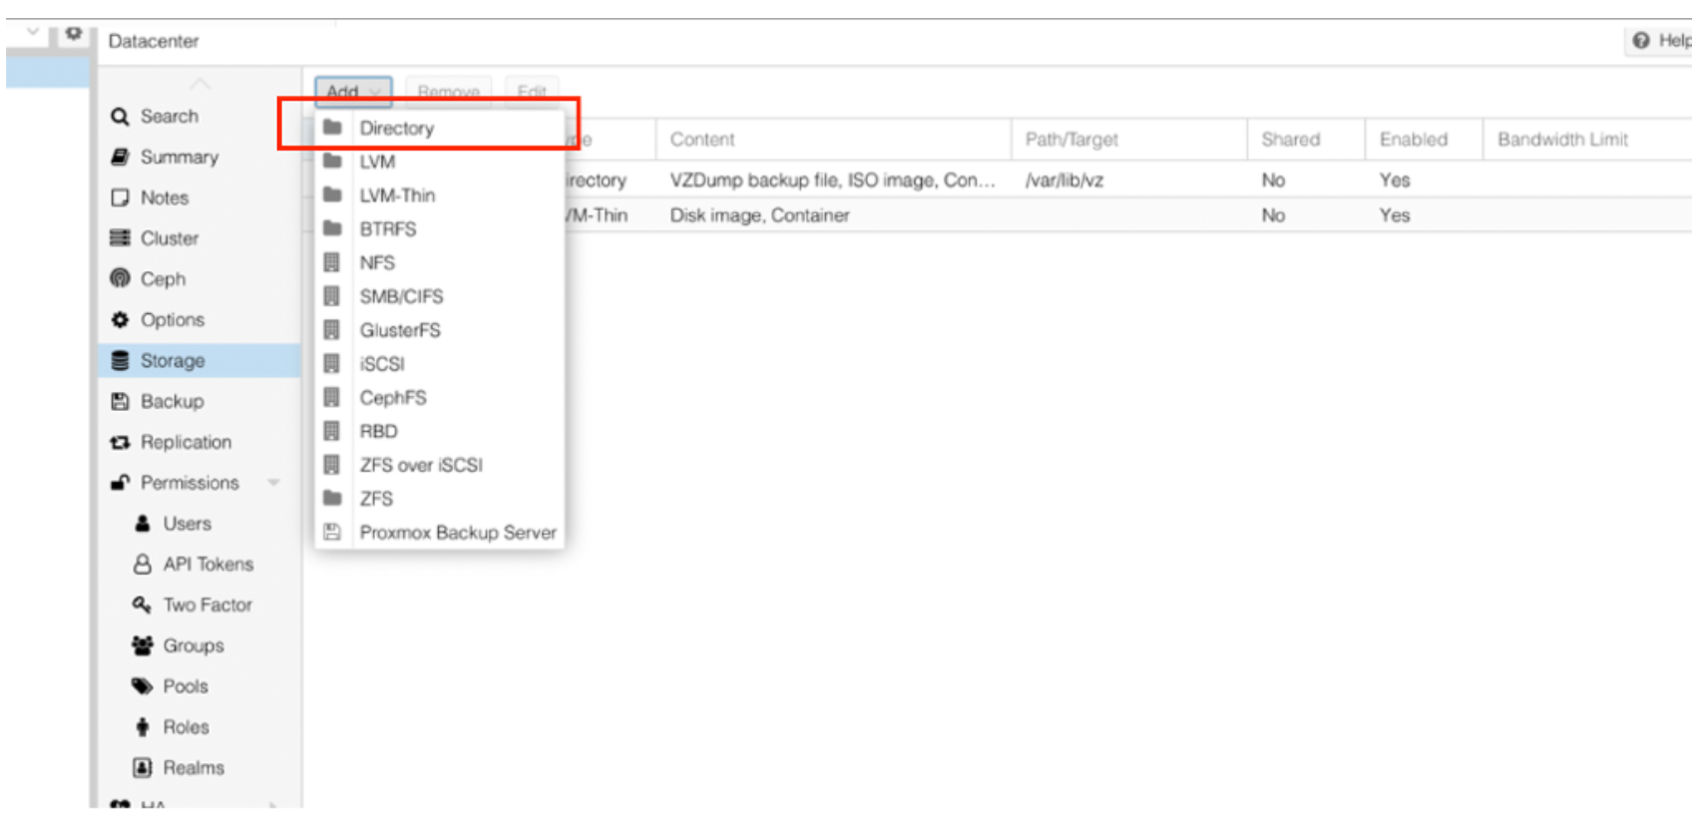The image size is (1692, 816).
Task: Click the Groups people icon
Action: pyautogui.click(x=142, y=645)
